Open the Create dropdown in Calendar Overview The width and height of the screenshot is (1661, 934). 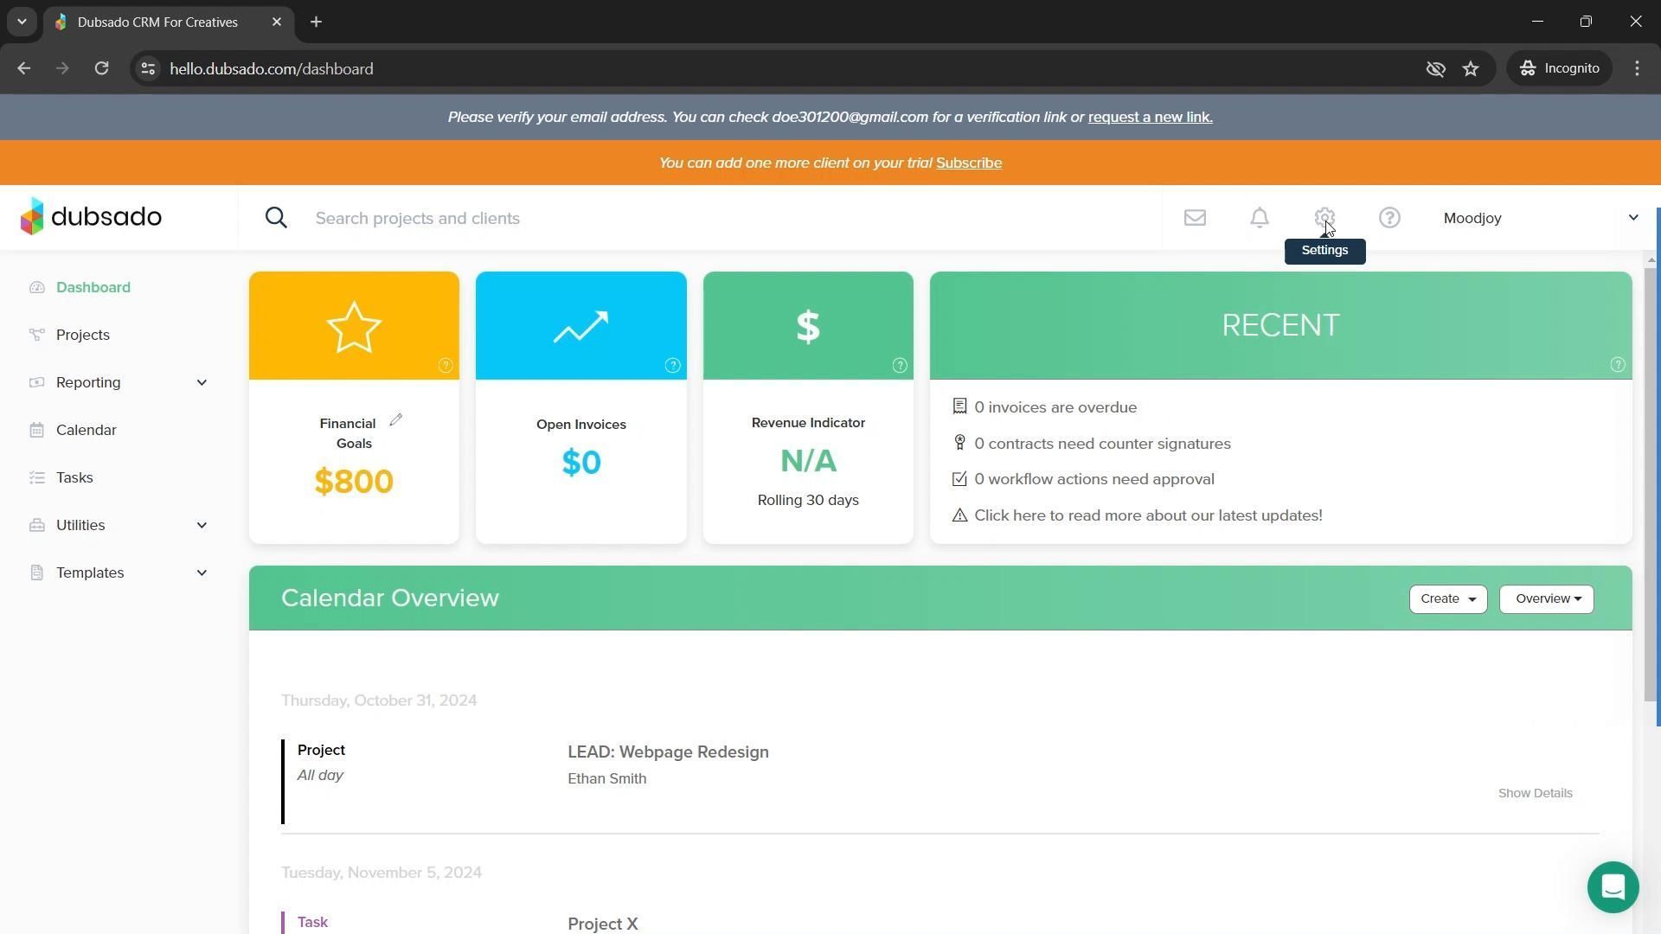(x=1447, y=599)
